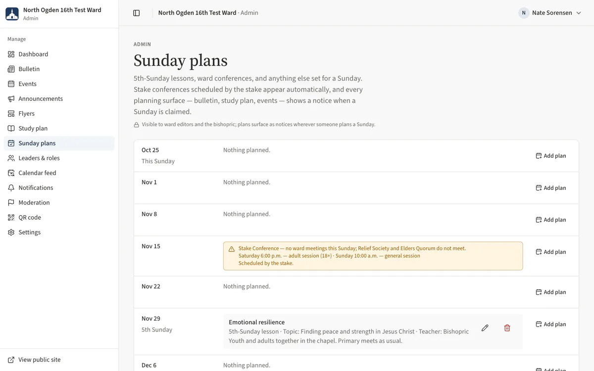Click the Sunday plans page heading
This screenshot has width=594, height=371.
(181, 60)
